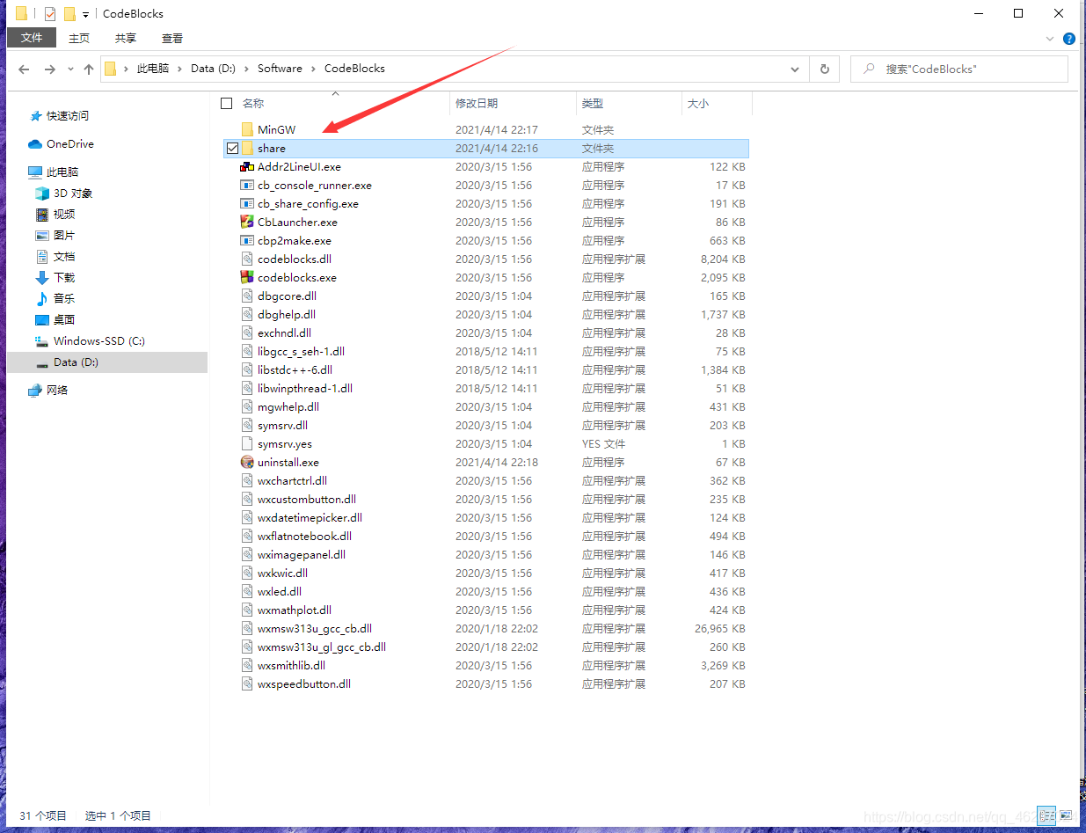The height and width of the screenshot is (833, 1086).
Task: Select uninstall.exe icon
Action: (247, 463)
